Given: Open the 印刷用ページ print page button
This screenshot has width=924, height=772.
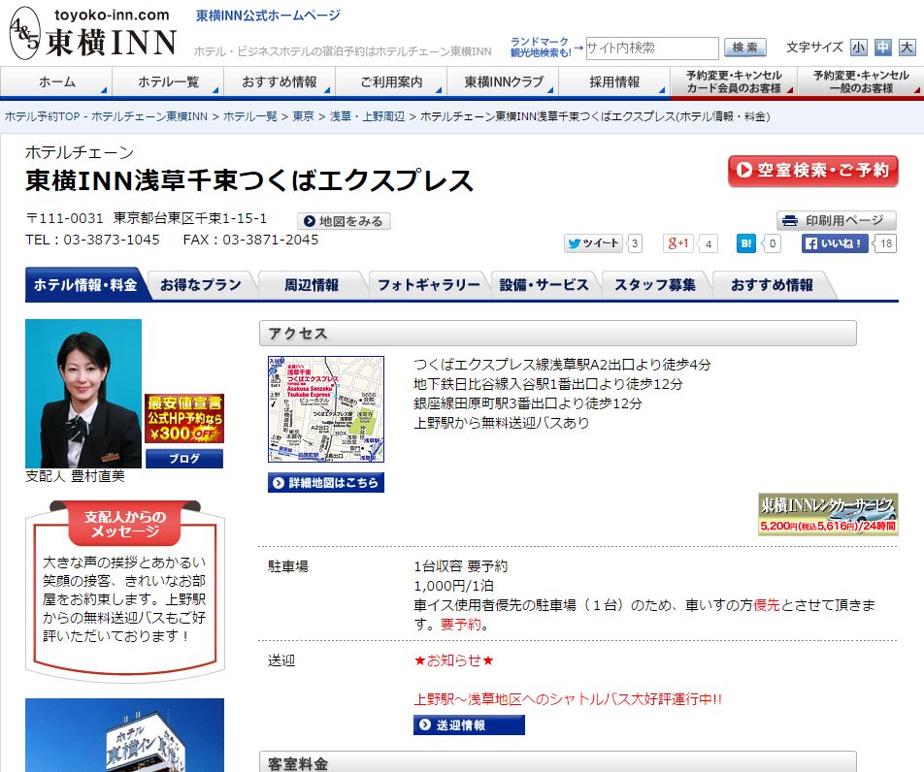Looking at the screenshot, I should [x=837, y=221].
